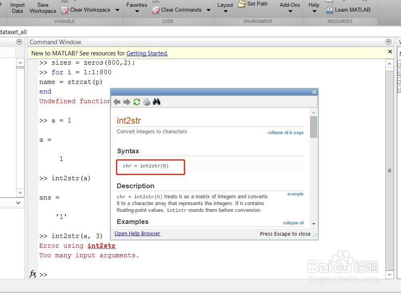Go back in help popup
The width and height of the screenshot is (401, 293).
pos(117,102)
